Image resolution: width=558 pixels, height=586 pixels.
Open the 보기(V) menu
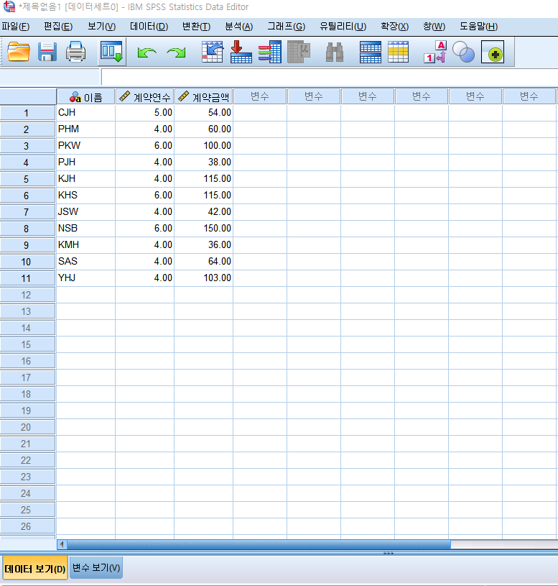pyautogui.click(x=101, y=27)
